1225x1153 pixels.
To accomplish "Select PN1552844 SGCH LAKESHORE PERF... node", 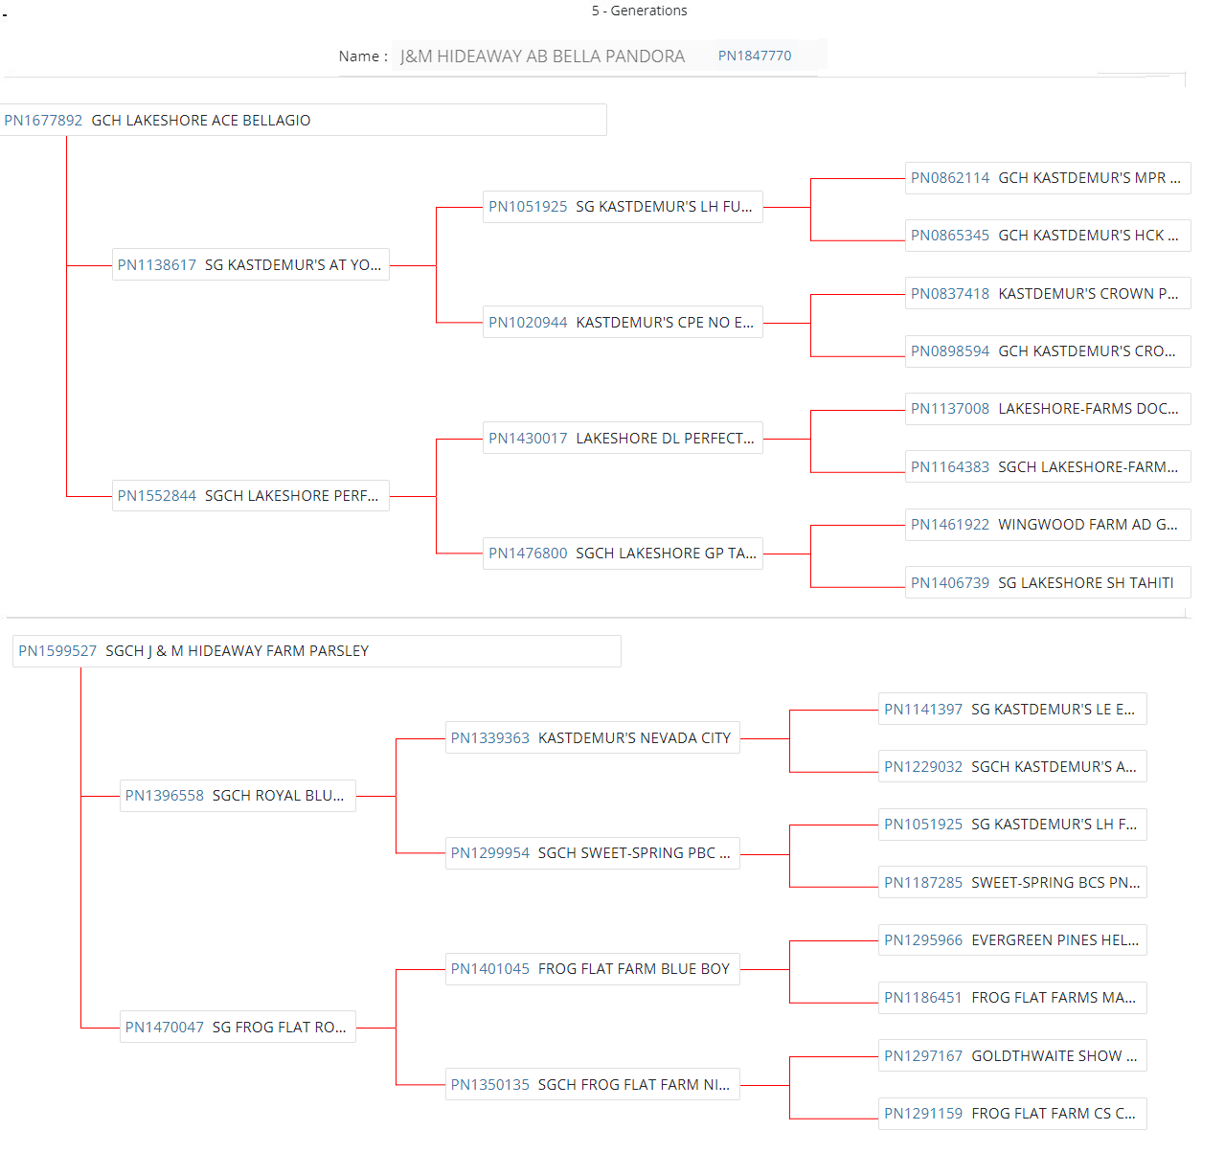I will coord(250,496).
